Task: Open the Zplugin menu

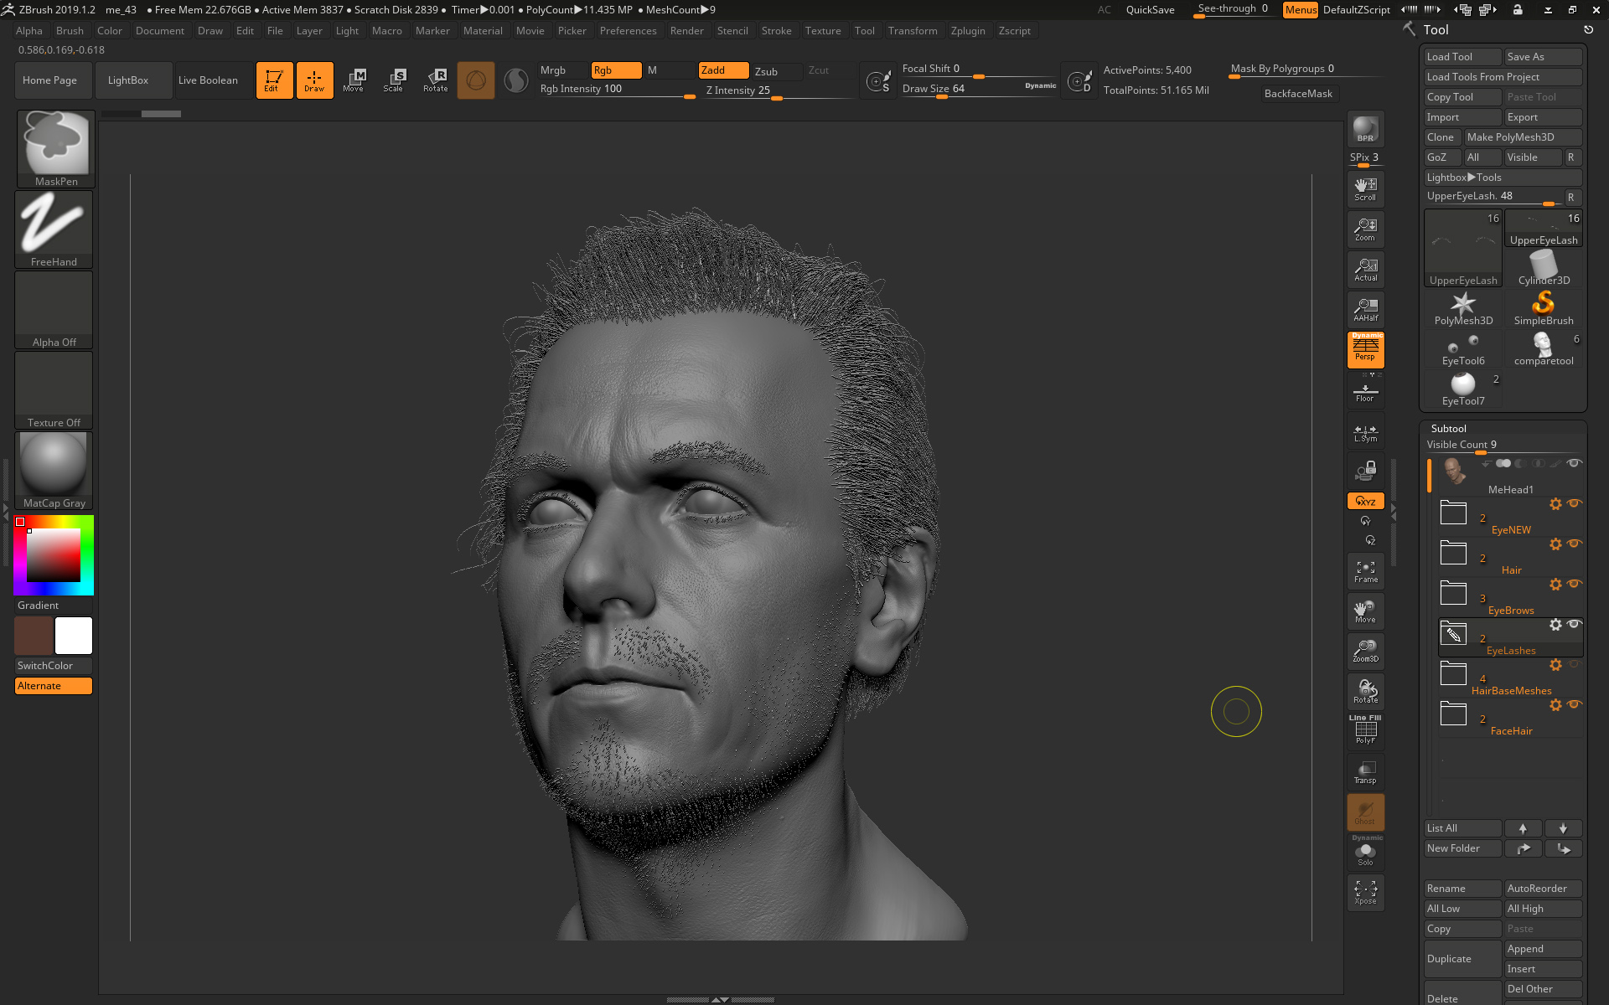Action: [x=968, y=31]
